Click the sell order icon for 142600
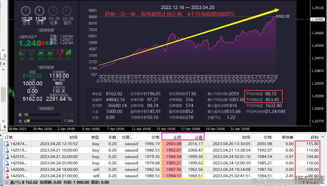The image size is (327, 186). (x=7, y=170)
